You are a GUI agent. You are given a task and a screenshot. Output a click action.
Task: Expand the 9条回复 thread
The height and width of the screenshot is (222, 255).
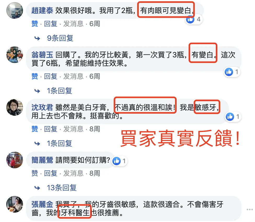pos(60,38)
